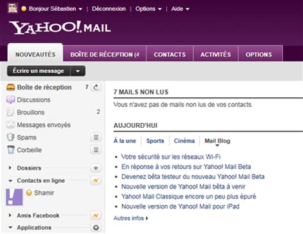
Task: Click the messenger icon beside Amis Facebook
Action: pyautogui.click(x=96, y=215)
